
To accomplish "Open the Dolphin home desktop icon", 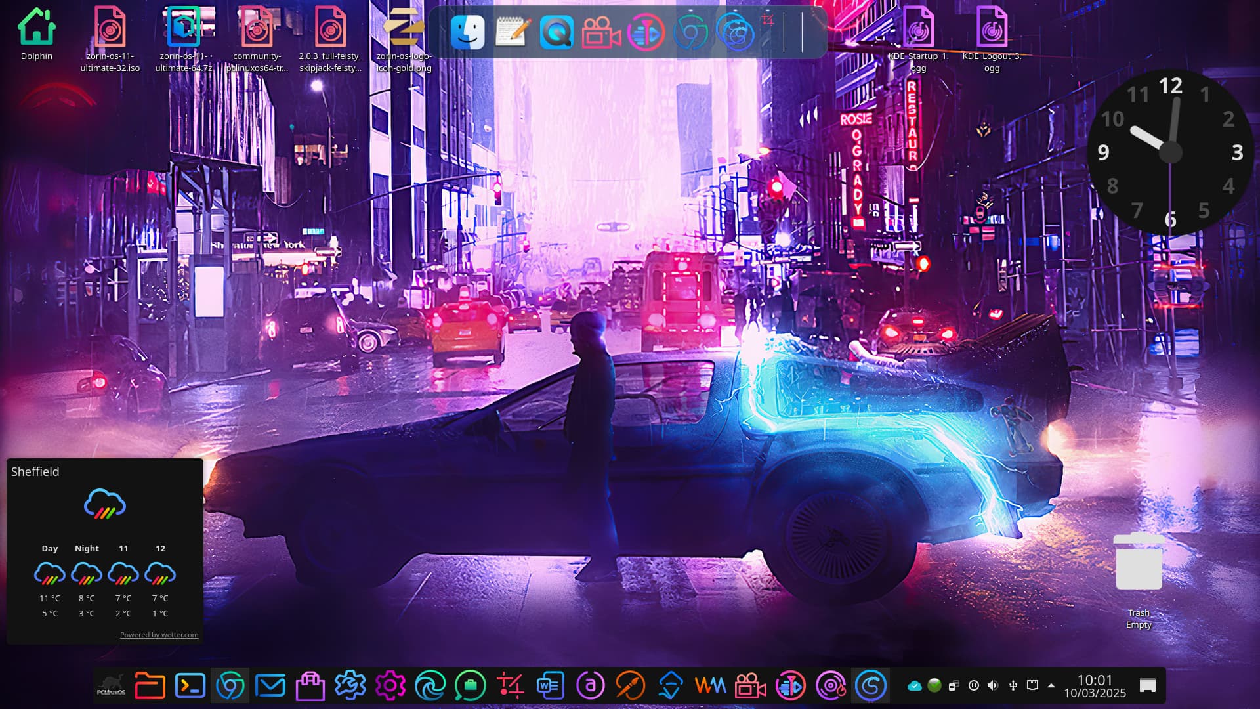I will tap(37, 34).
